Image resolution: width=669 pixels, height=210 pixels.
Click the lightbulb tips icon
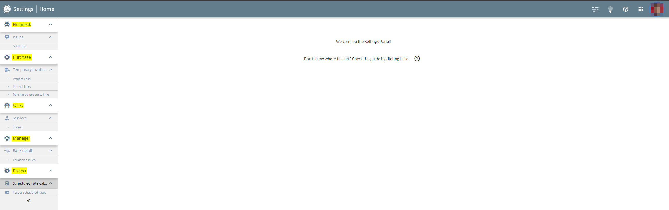coord(610,9)
